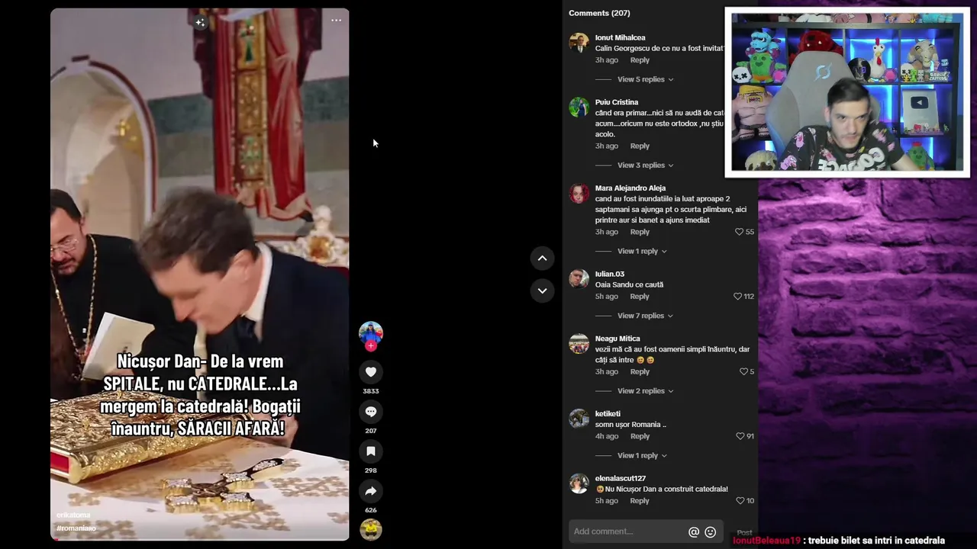Open three-dot more options on video
Viewport: 977px width, 549px height.
coord(336,21)
